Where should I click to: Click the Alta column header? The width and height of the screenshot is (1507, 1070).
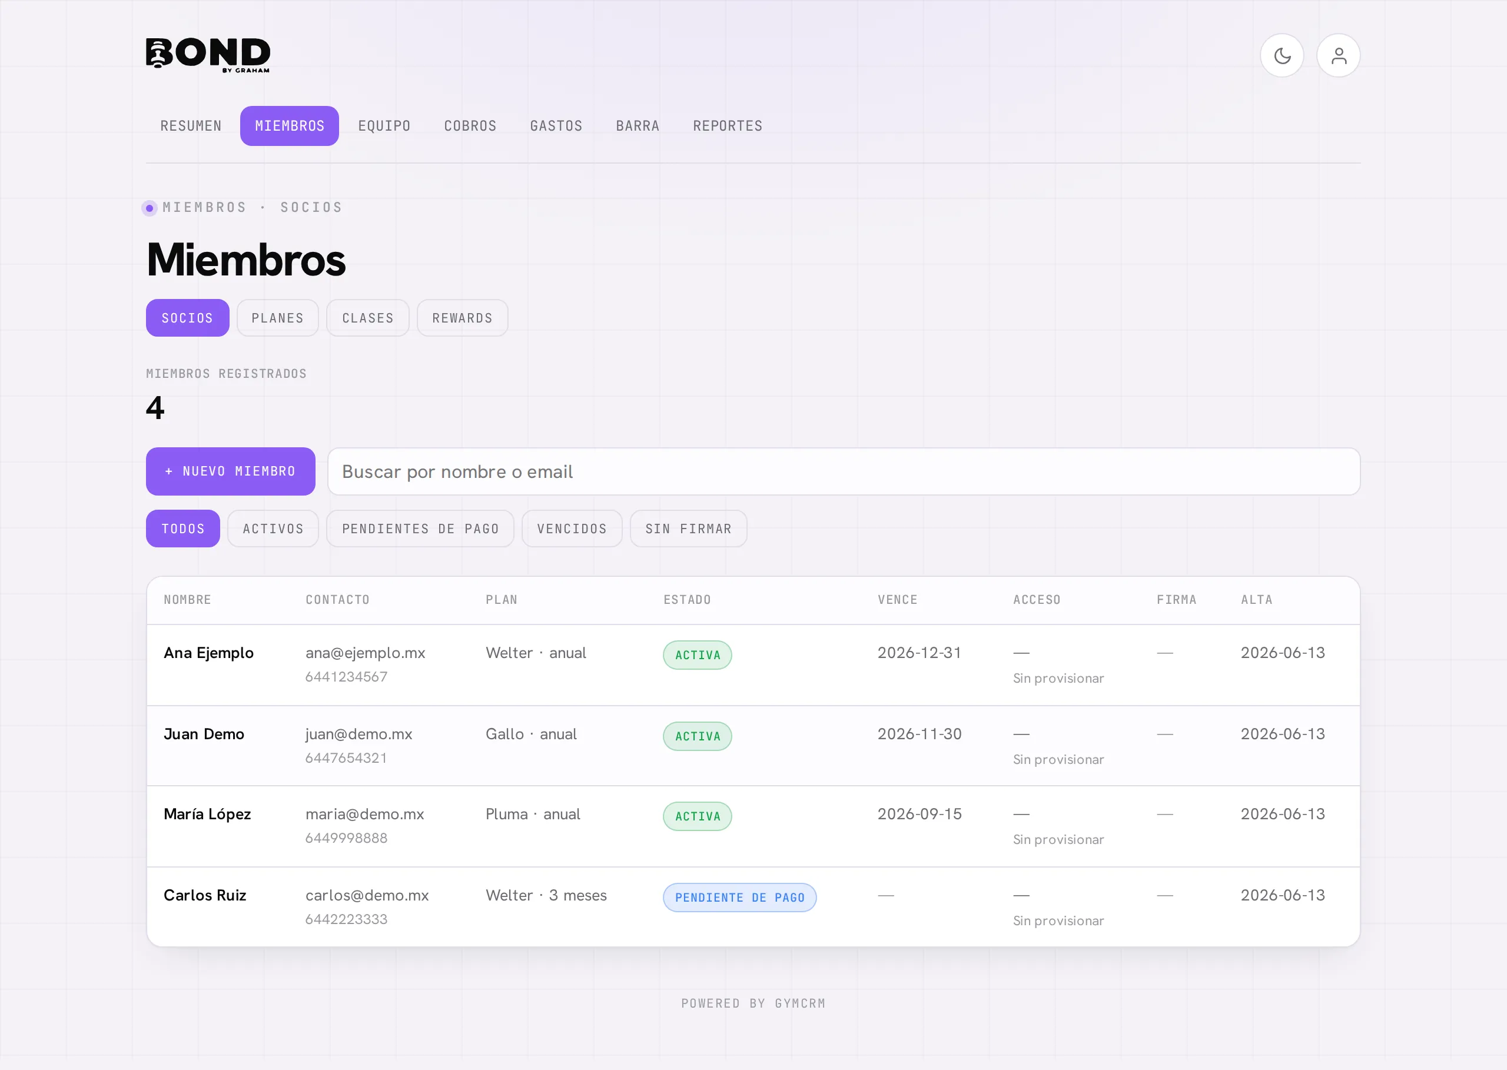click(x=1257, y=600)
